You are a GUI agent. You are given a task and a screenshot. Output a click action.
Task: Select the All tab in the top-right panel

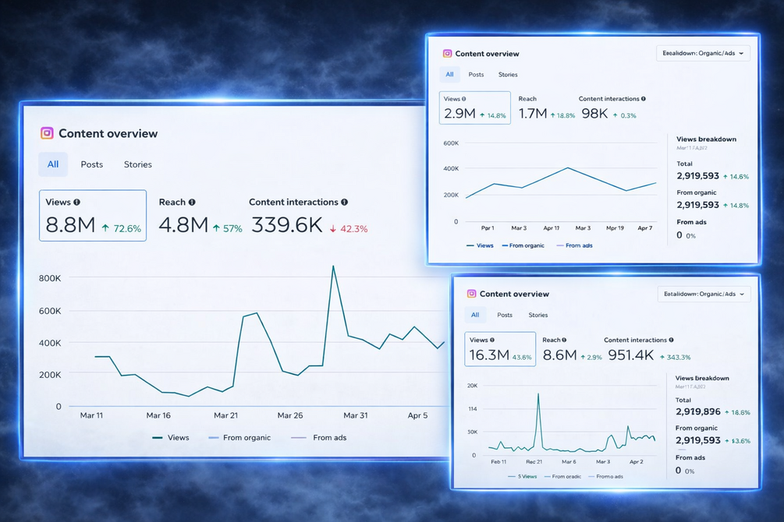pos(449,75)
